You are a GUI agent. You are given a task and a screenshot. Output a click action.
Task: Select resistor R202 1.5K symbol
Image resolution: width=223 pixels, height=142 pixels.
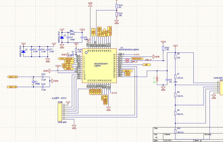163,49
